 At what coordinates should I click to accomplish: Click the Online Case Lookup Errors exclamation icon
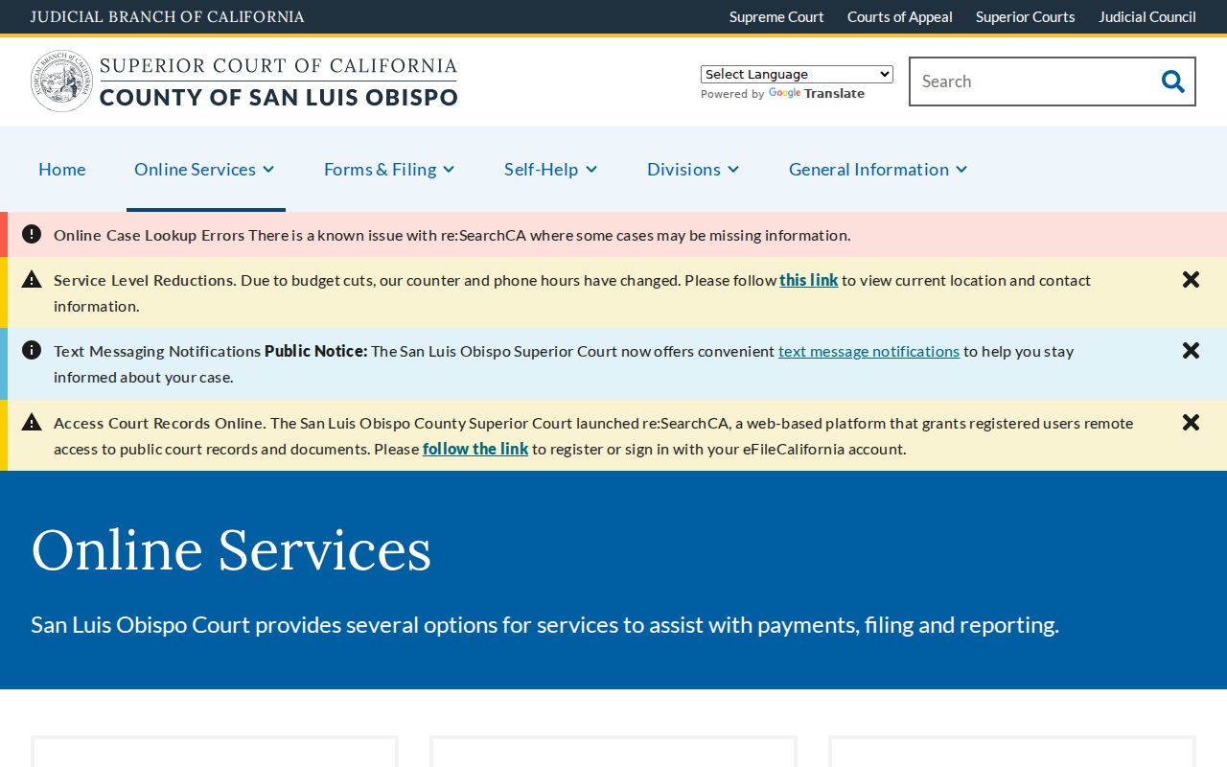pyautogui.click(x=32, y=234)
